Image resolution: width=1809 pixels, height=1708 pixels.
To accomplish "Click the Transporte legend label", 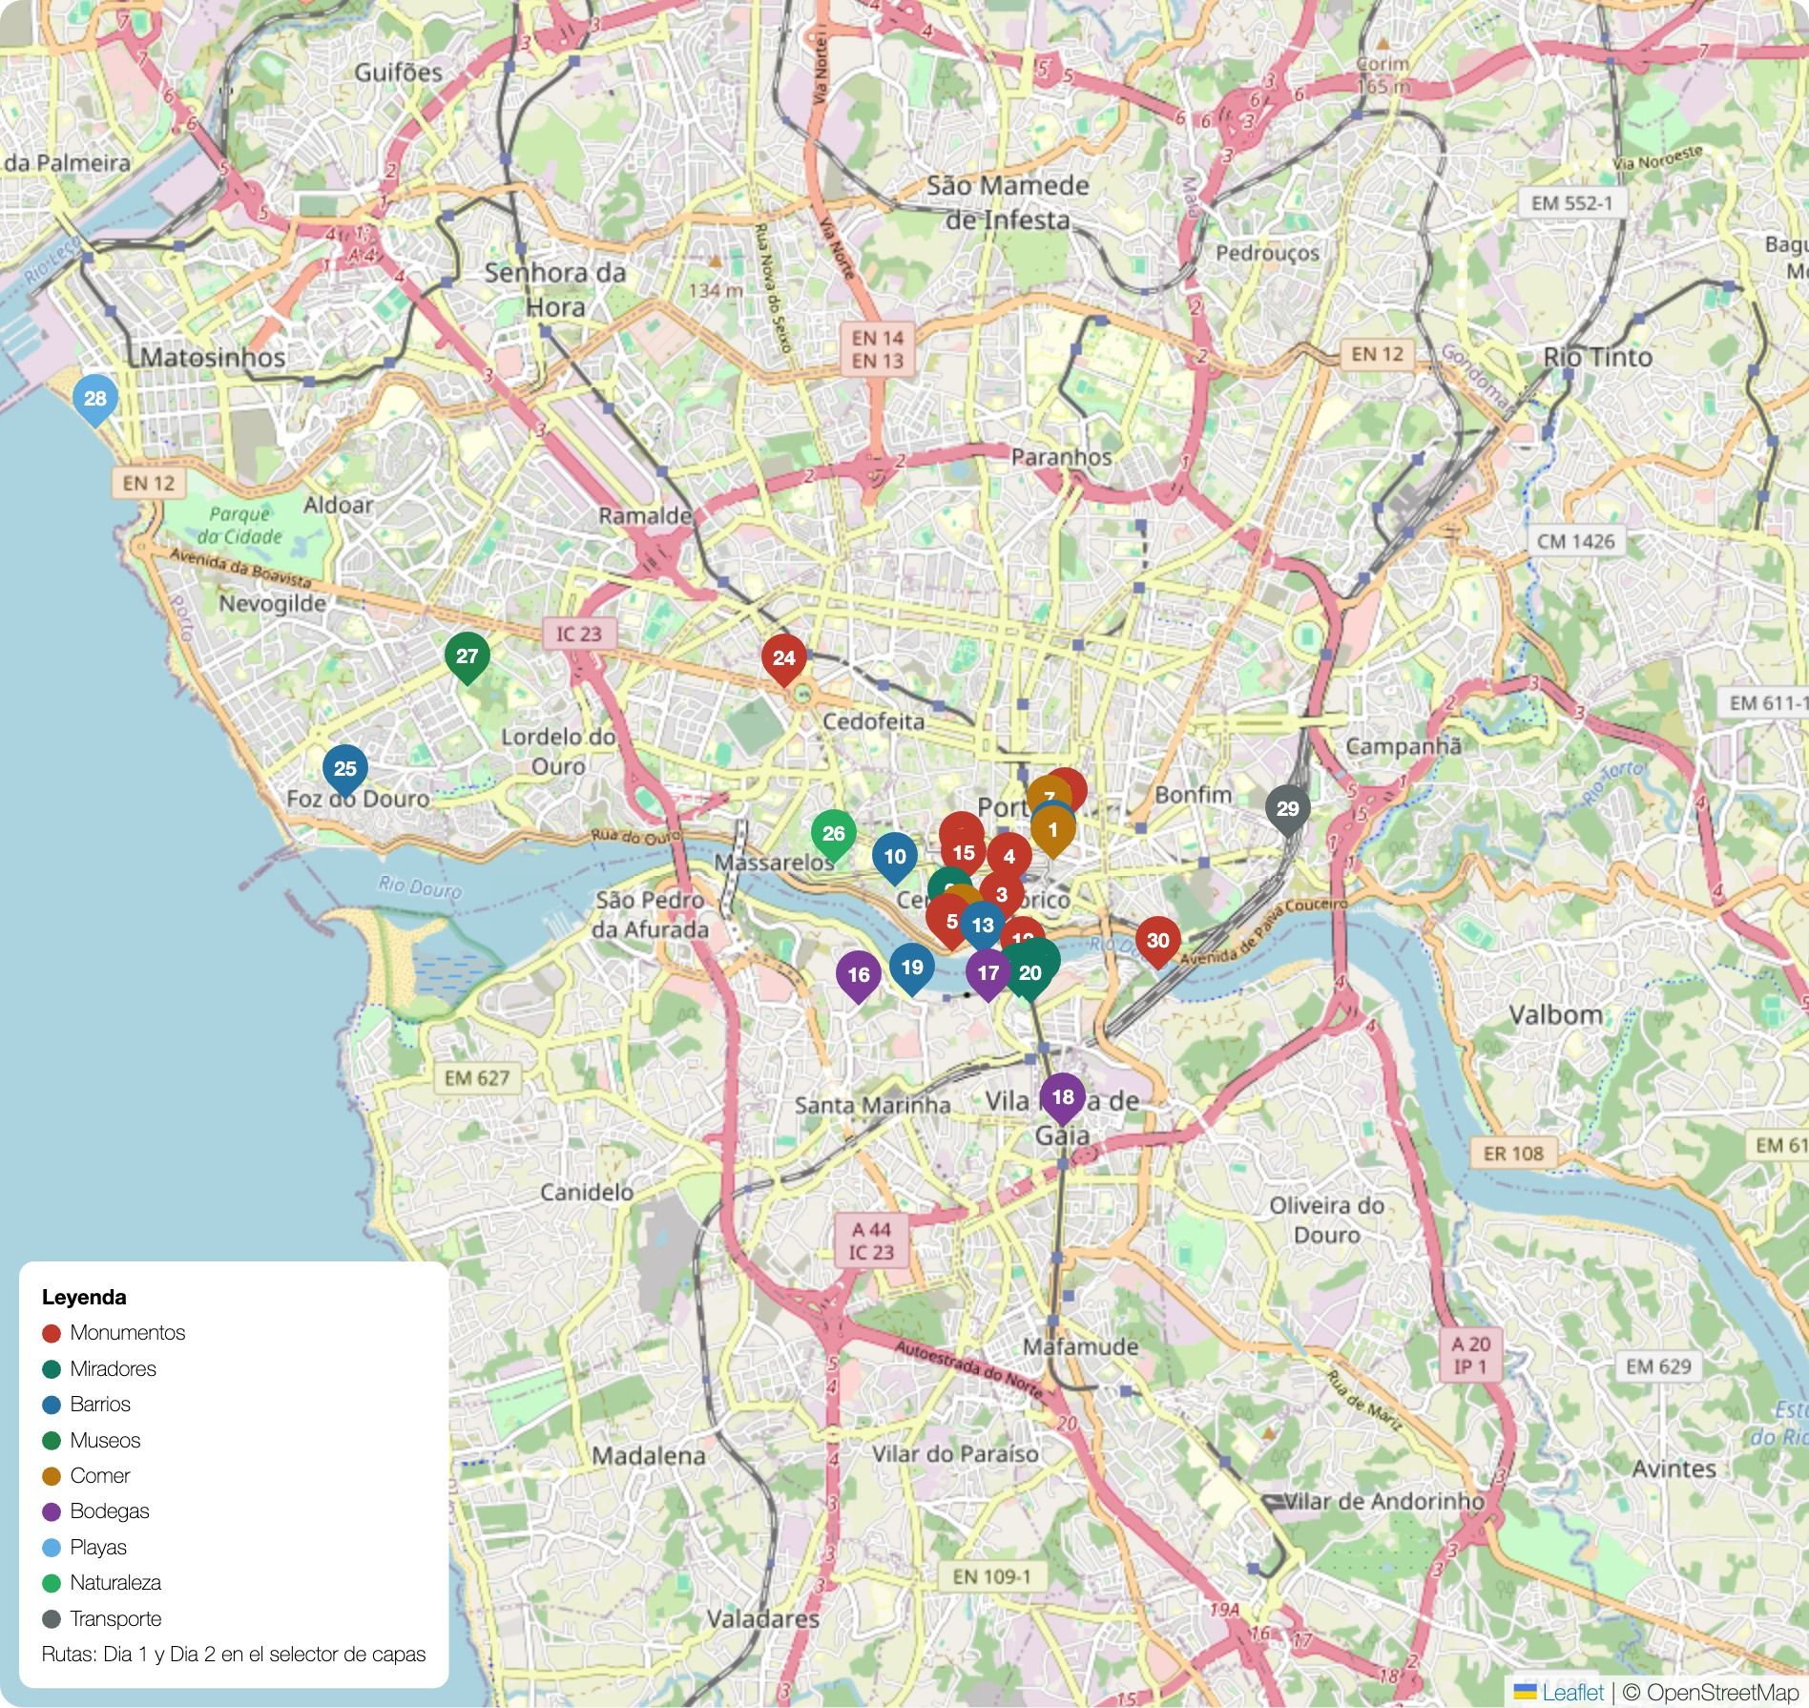I will [115, 1618].
